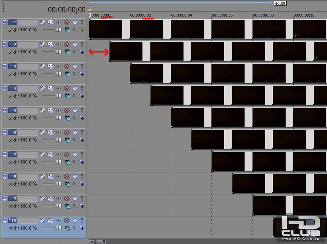327x244 pixels.
Task: Solo video track 5
Action: pyautogui.click(x=82, y=110)
